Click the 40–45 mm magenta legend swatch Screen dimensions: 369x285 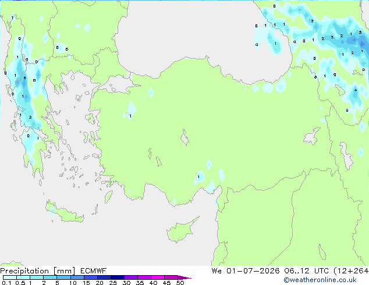coord(158,277)
